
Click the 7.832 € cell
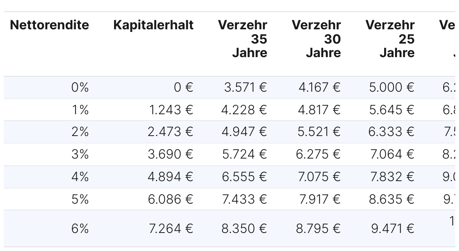392,177
